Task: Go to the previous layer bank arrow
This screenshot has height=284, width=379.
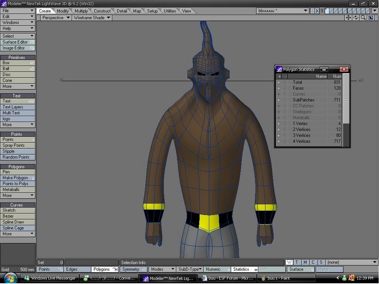Action: pos(312,11)
